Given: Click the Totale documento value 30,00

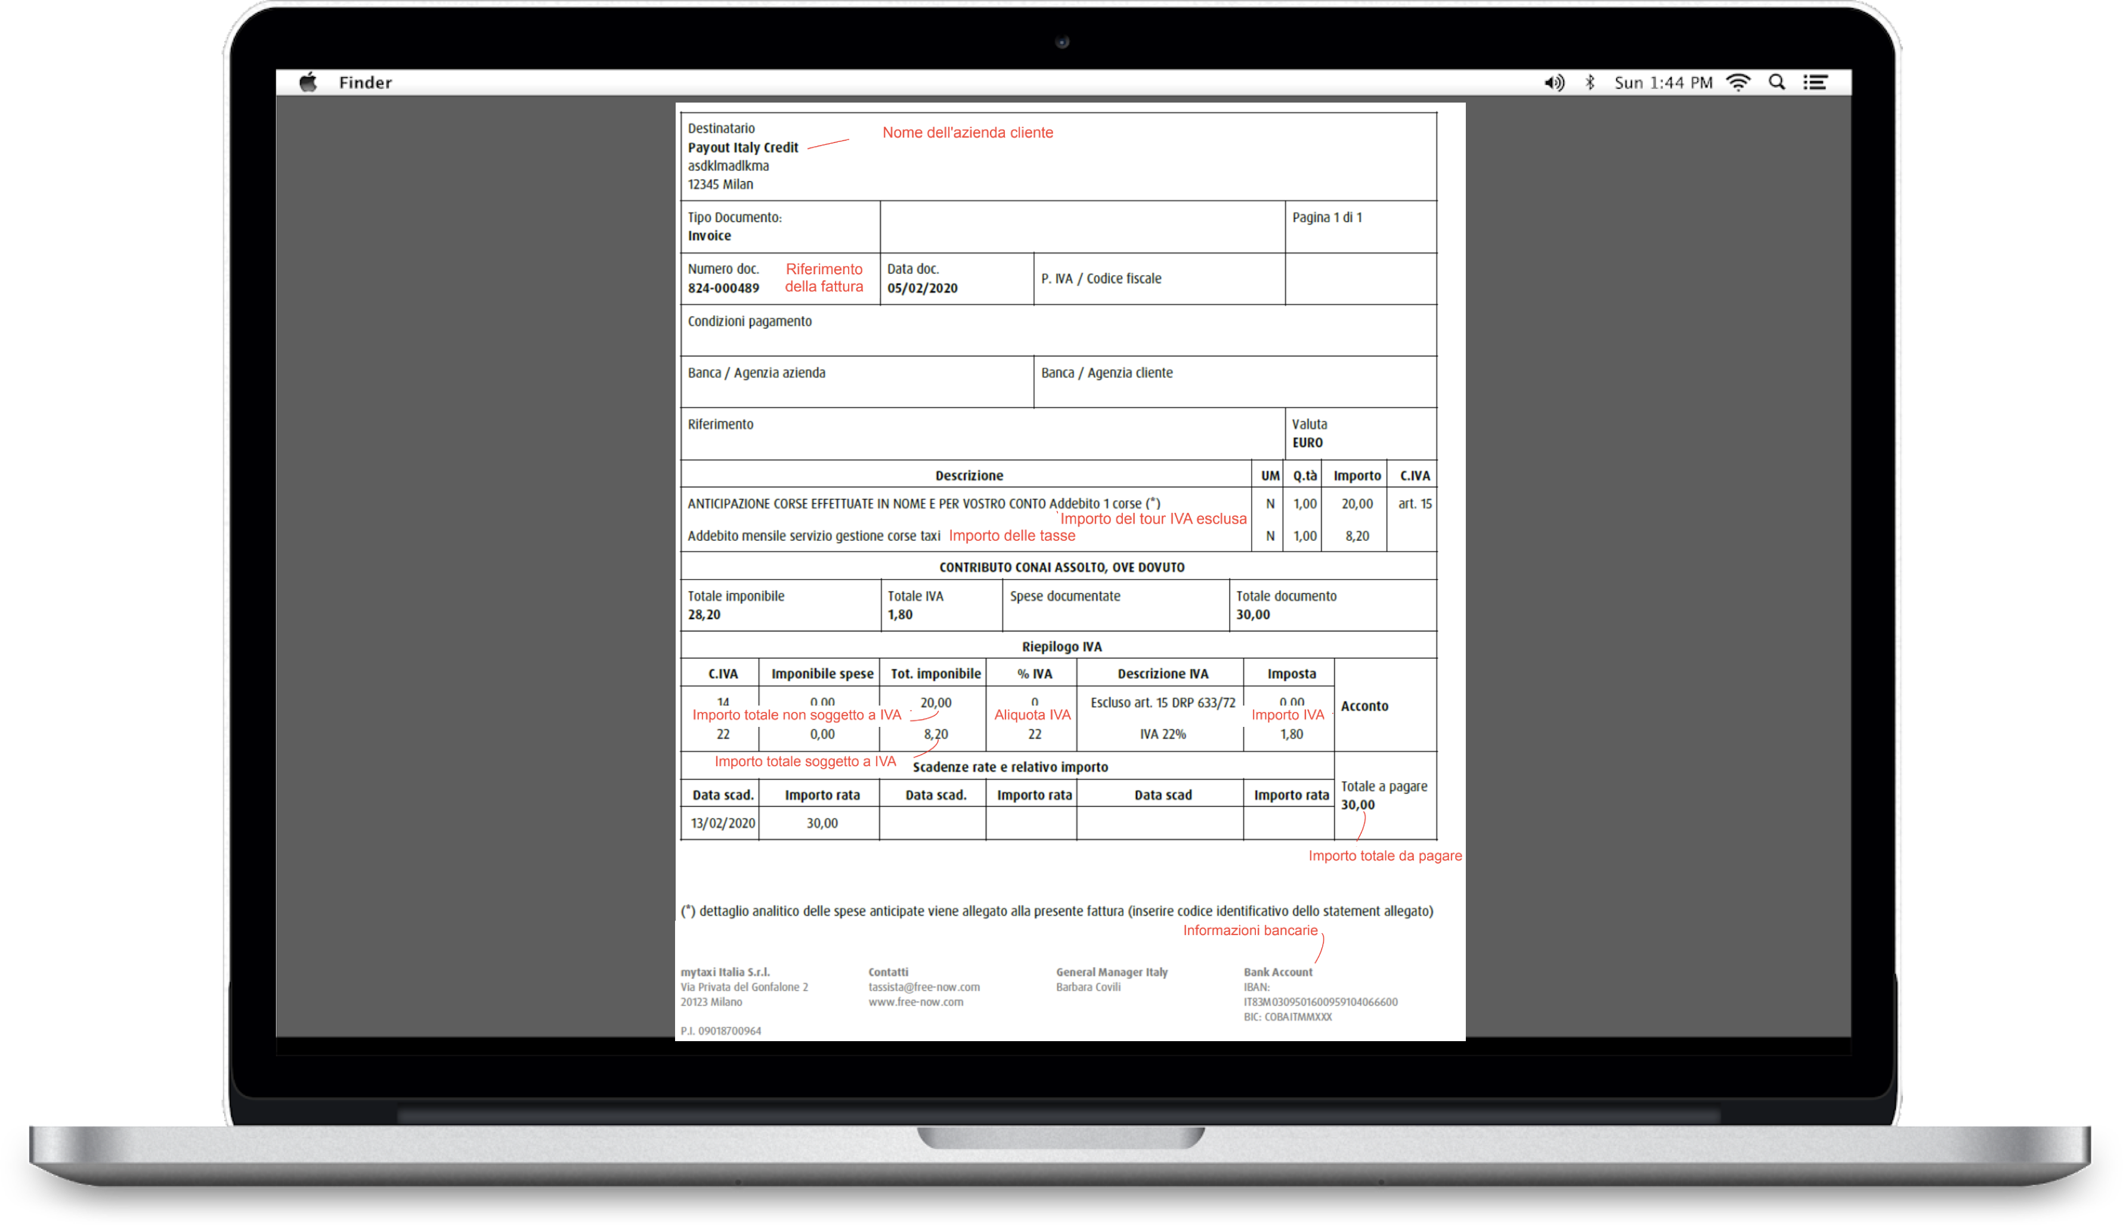Looking at the screenshot, I should click(1252, 615).
